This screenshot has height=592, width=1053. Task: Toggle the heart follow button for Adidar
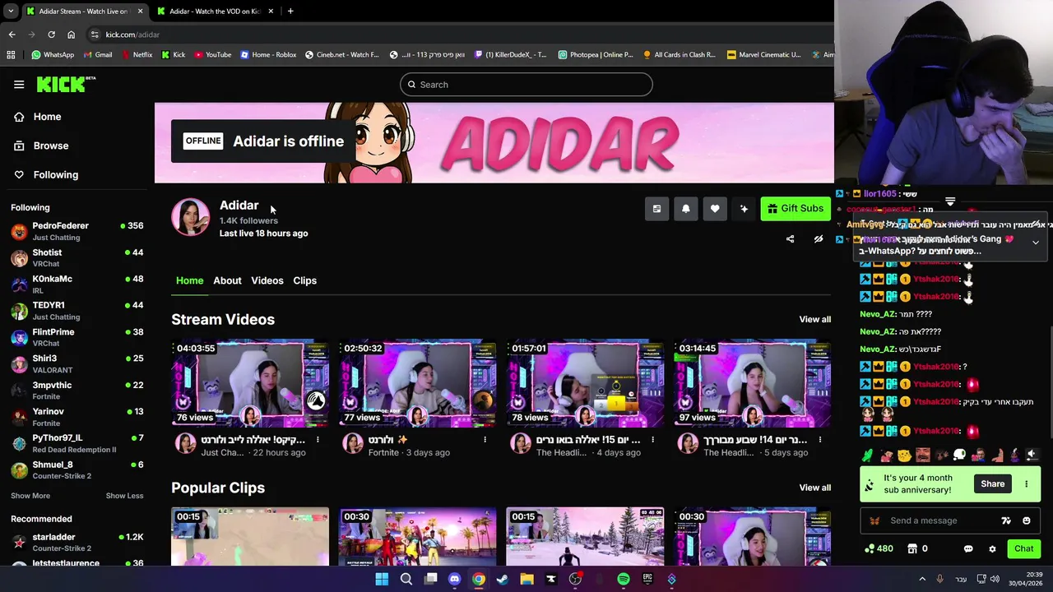click(715, 209)
